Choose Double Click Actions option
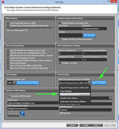The height and width of the screenshot is (129, 119). [75, 98]
